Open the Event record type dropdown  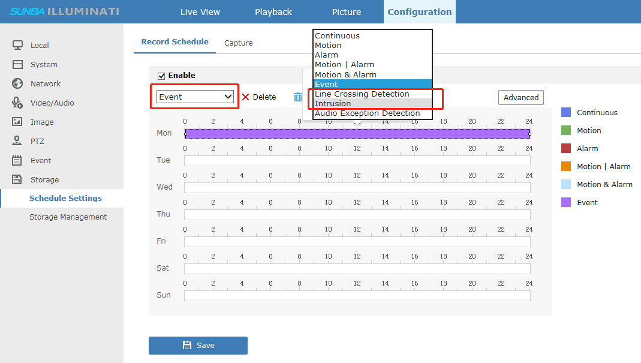[195, 97]
